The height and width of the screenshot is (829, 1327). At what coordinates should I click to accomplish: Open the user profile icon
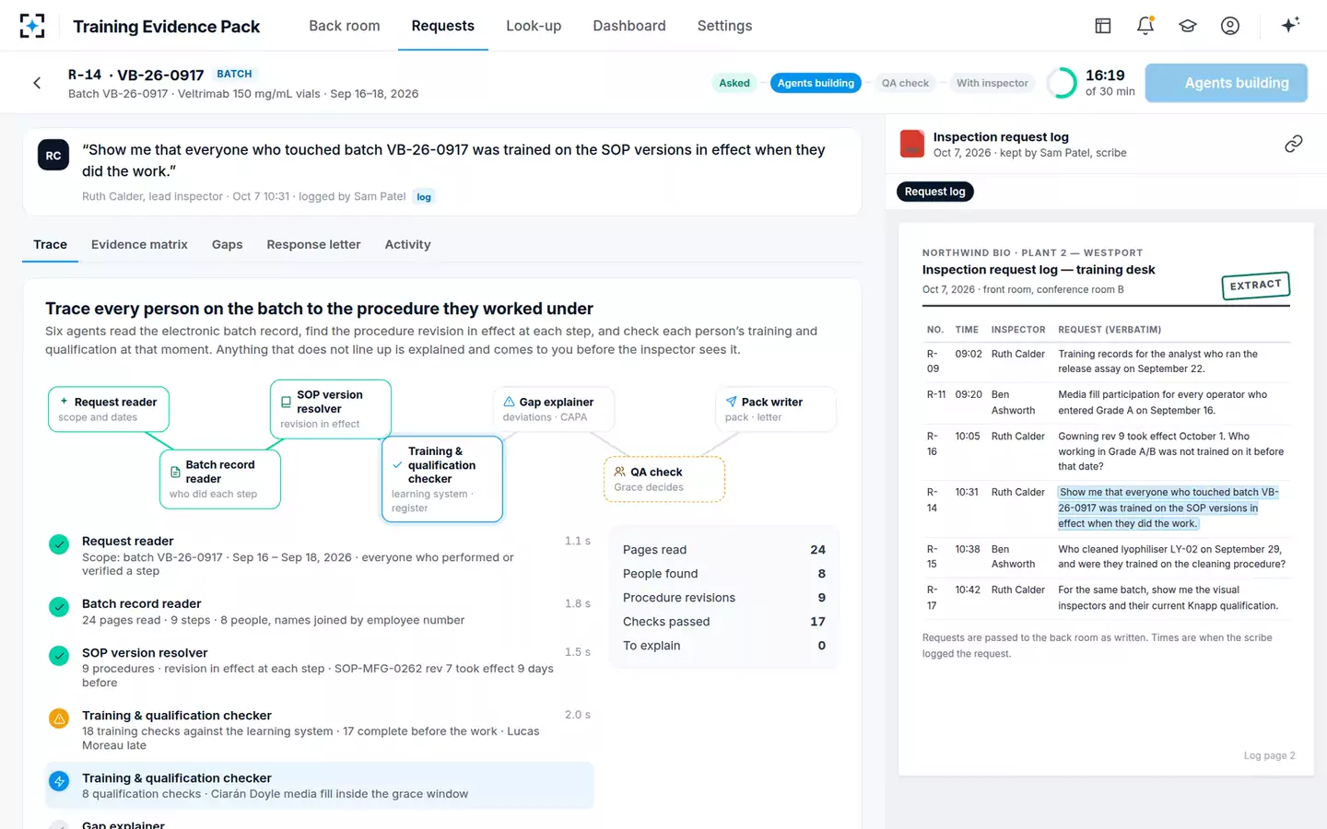click(1230, 26)
